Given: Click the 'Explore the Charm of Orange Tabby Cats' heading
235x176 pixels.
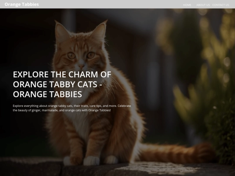Looking at the screenshot, I should point(62,84).
